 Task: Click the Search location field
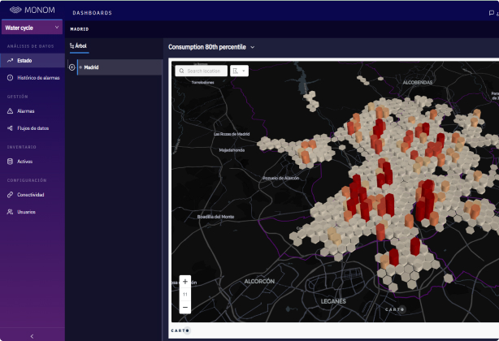(x=202, y=71)
